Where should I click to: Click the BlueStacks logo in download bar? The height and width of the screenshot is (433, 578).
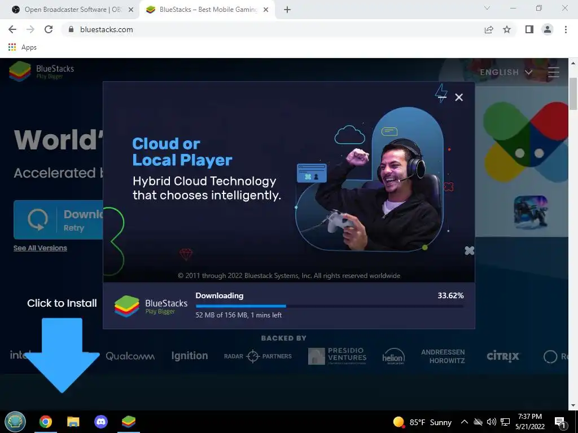(151, 306)
